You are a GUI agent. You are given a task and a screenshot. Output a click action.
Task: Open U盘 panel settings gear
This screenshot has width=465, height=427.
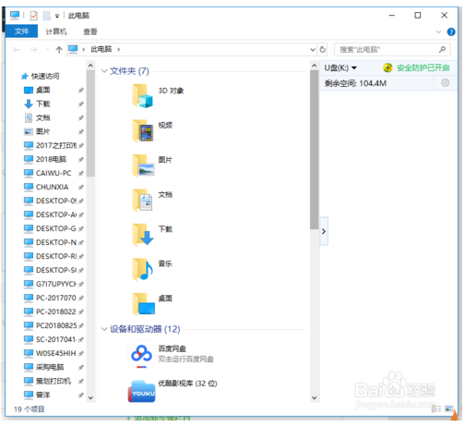(x=445, y=83)
